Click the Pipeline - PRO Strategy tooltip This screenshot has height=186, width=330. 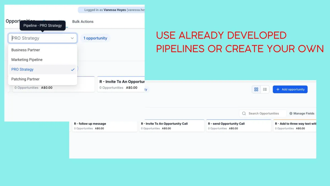[x=43, y=25]
